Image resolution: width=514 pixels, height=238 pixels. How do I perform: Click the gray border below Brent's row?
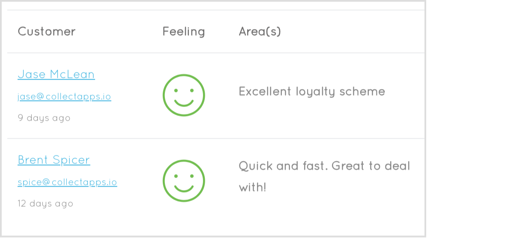[x=214, y=236]
